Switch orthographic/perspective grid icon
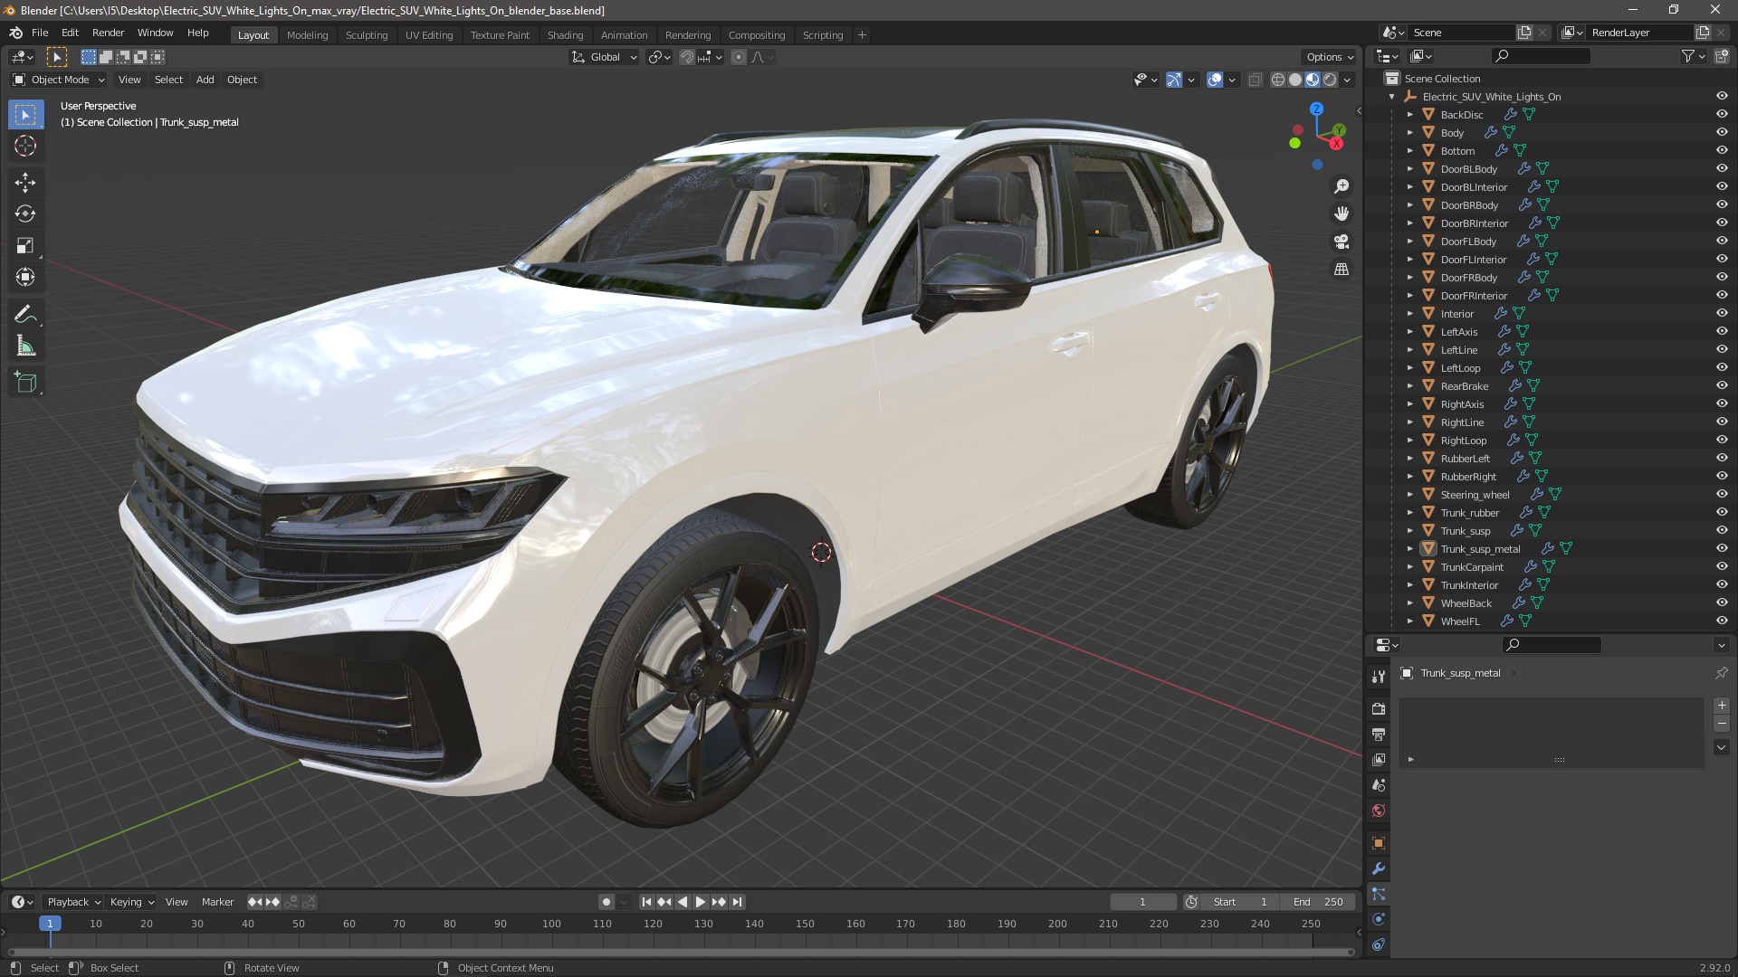Image resolution: width=1738 pixels, height=977 pixels. tap(1342, 270)
